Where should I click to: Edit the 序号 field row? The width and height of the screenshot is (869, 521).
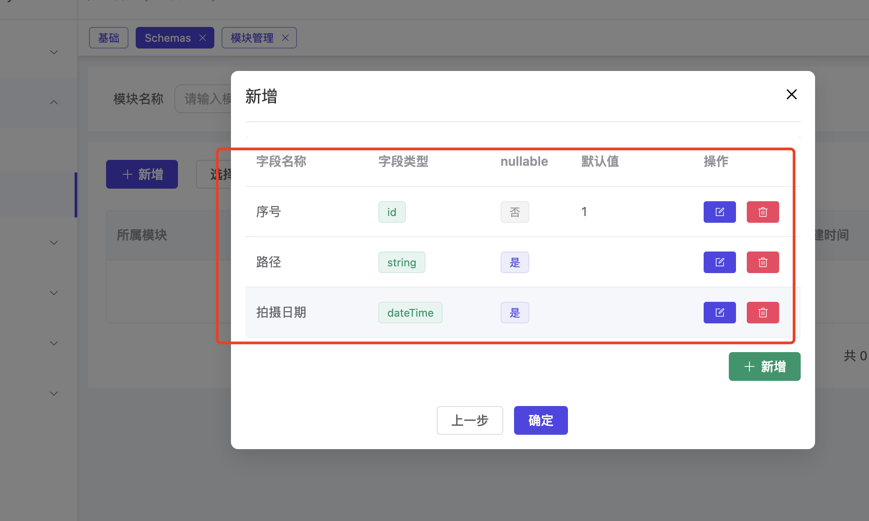719,212
